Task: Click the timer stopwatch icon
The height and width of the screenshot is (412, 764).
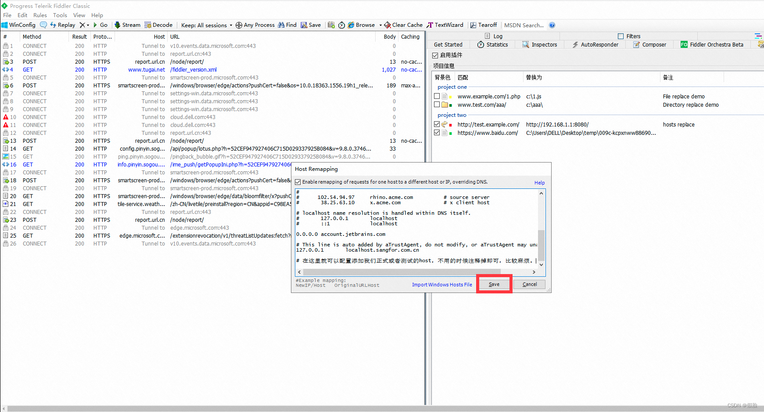Action: (341, 25)
